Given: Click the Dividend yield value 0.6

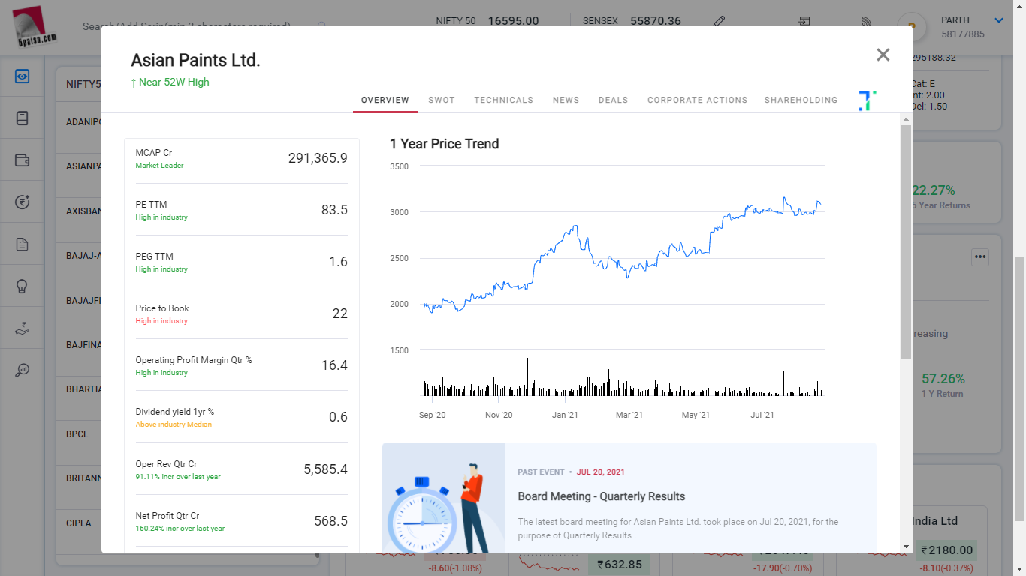Looking at the screenshot, I should coord(338,417).
